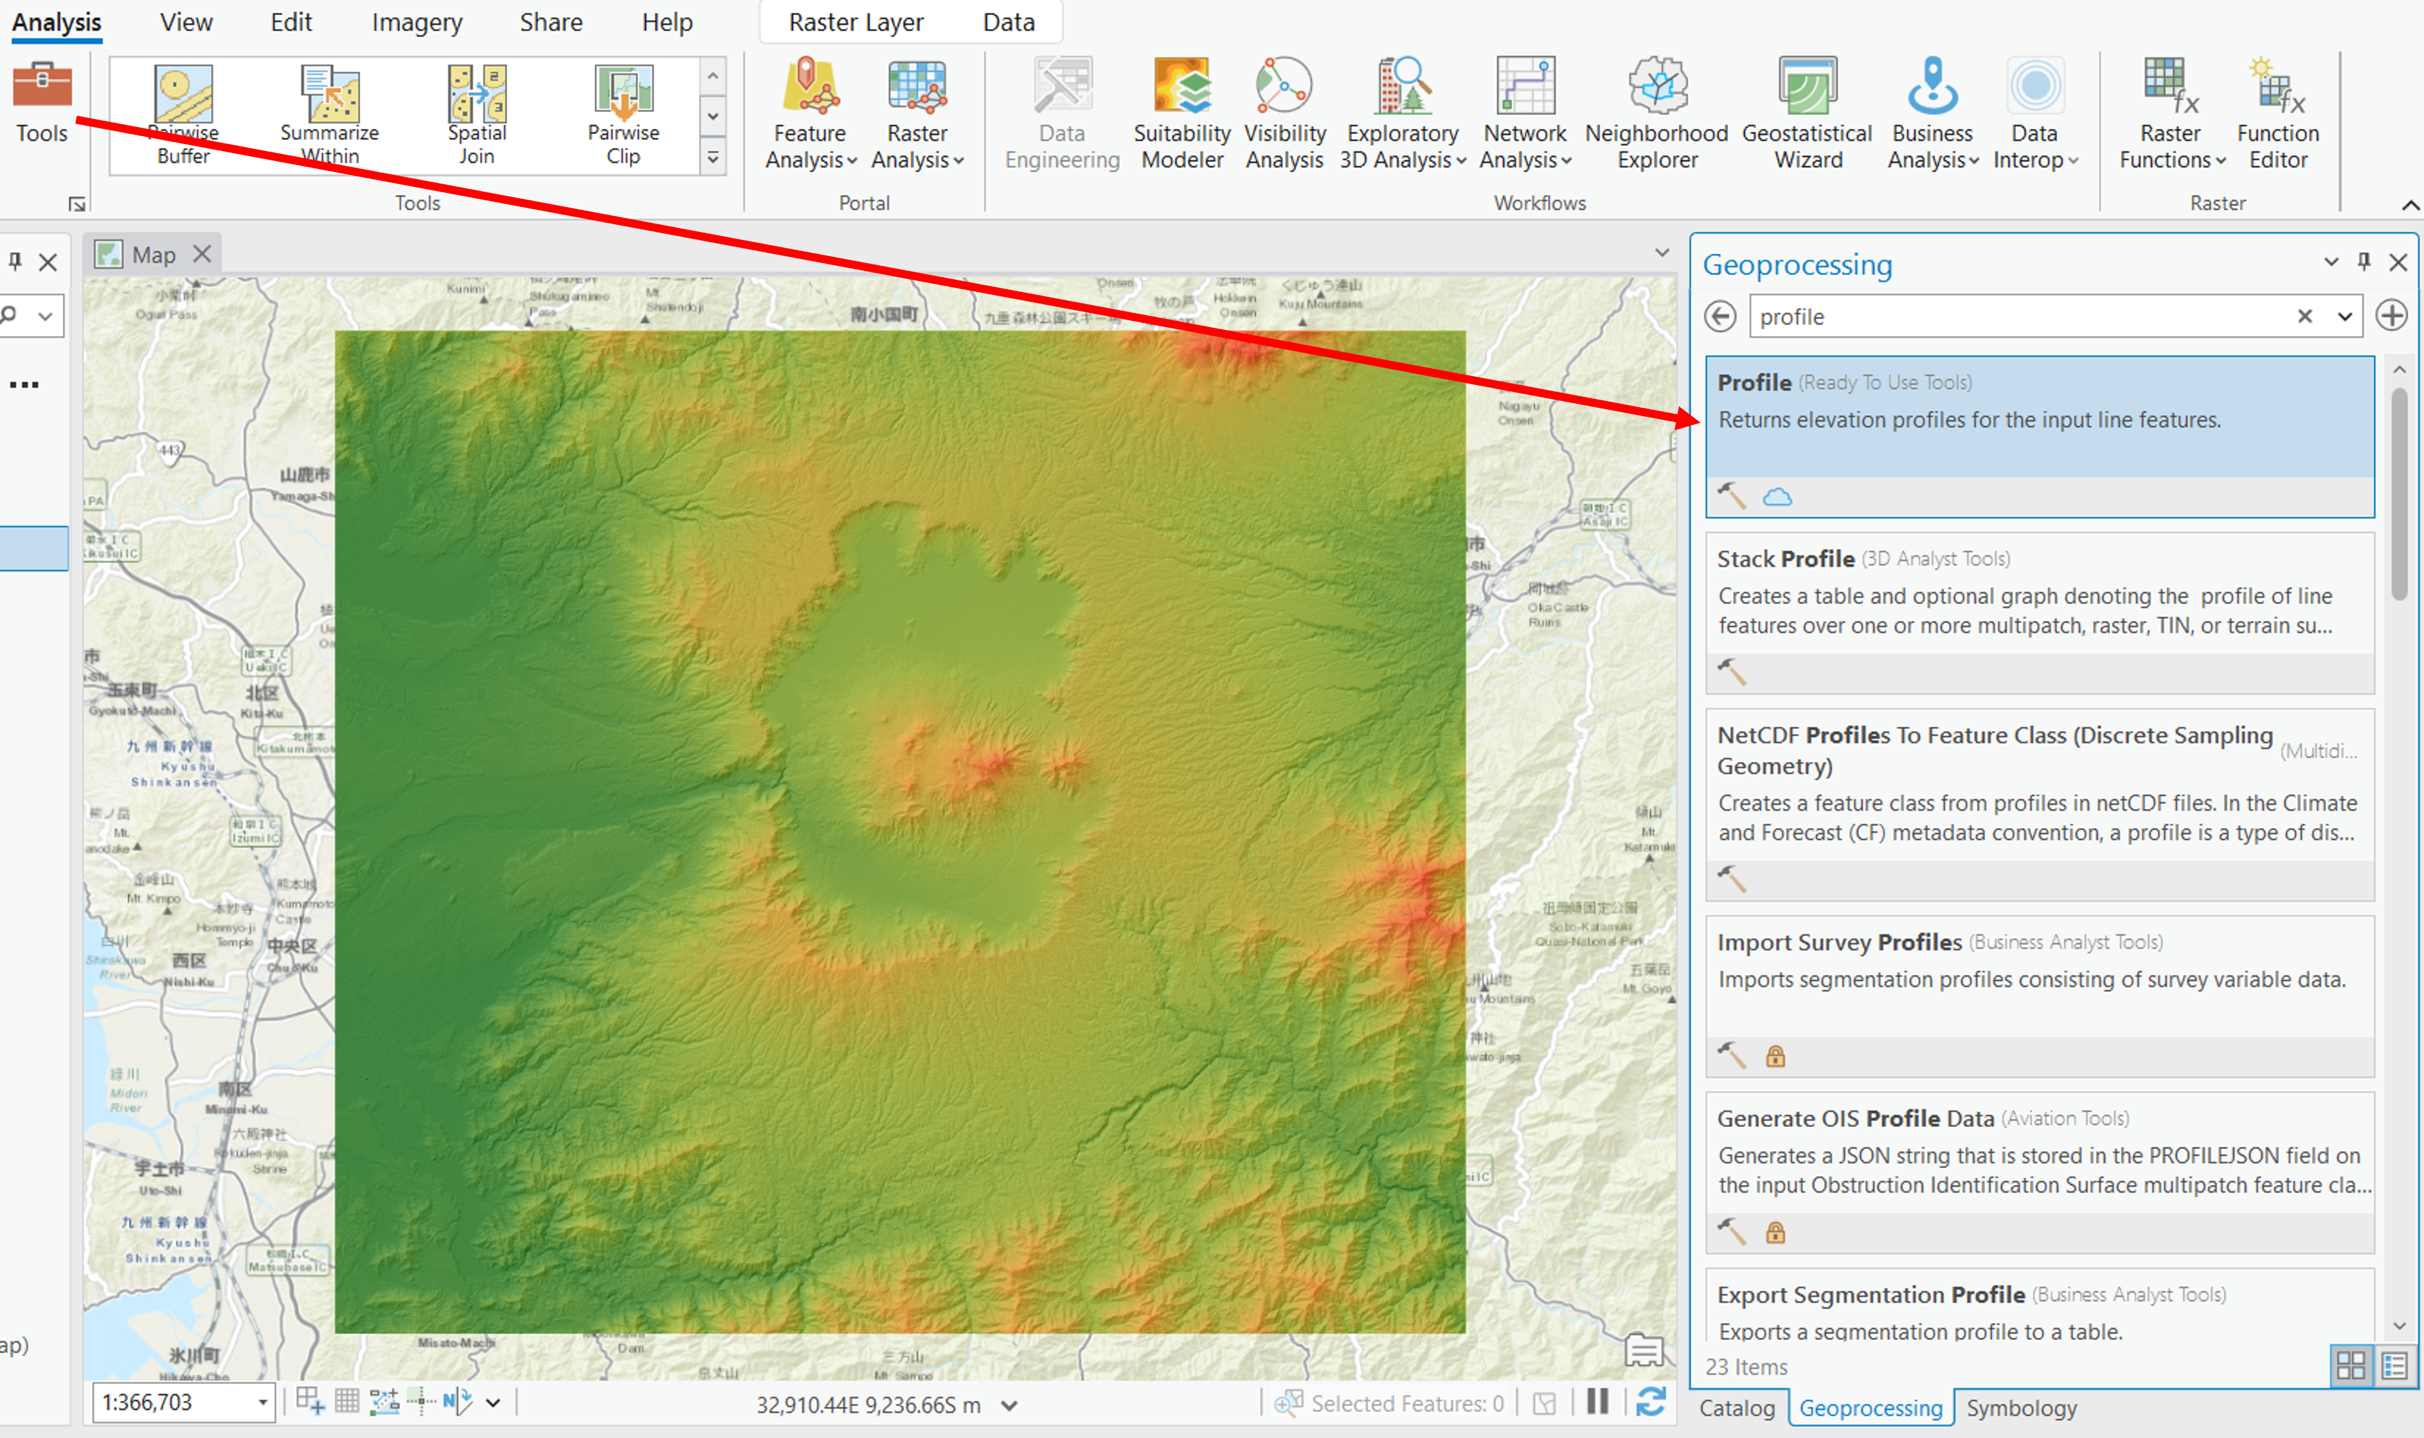Click the constraints icon in the map status bar
The width and height of the screenshot is (2424, 1438).
[x=385, y=1401]
